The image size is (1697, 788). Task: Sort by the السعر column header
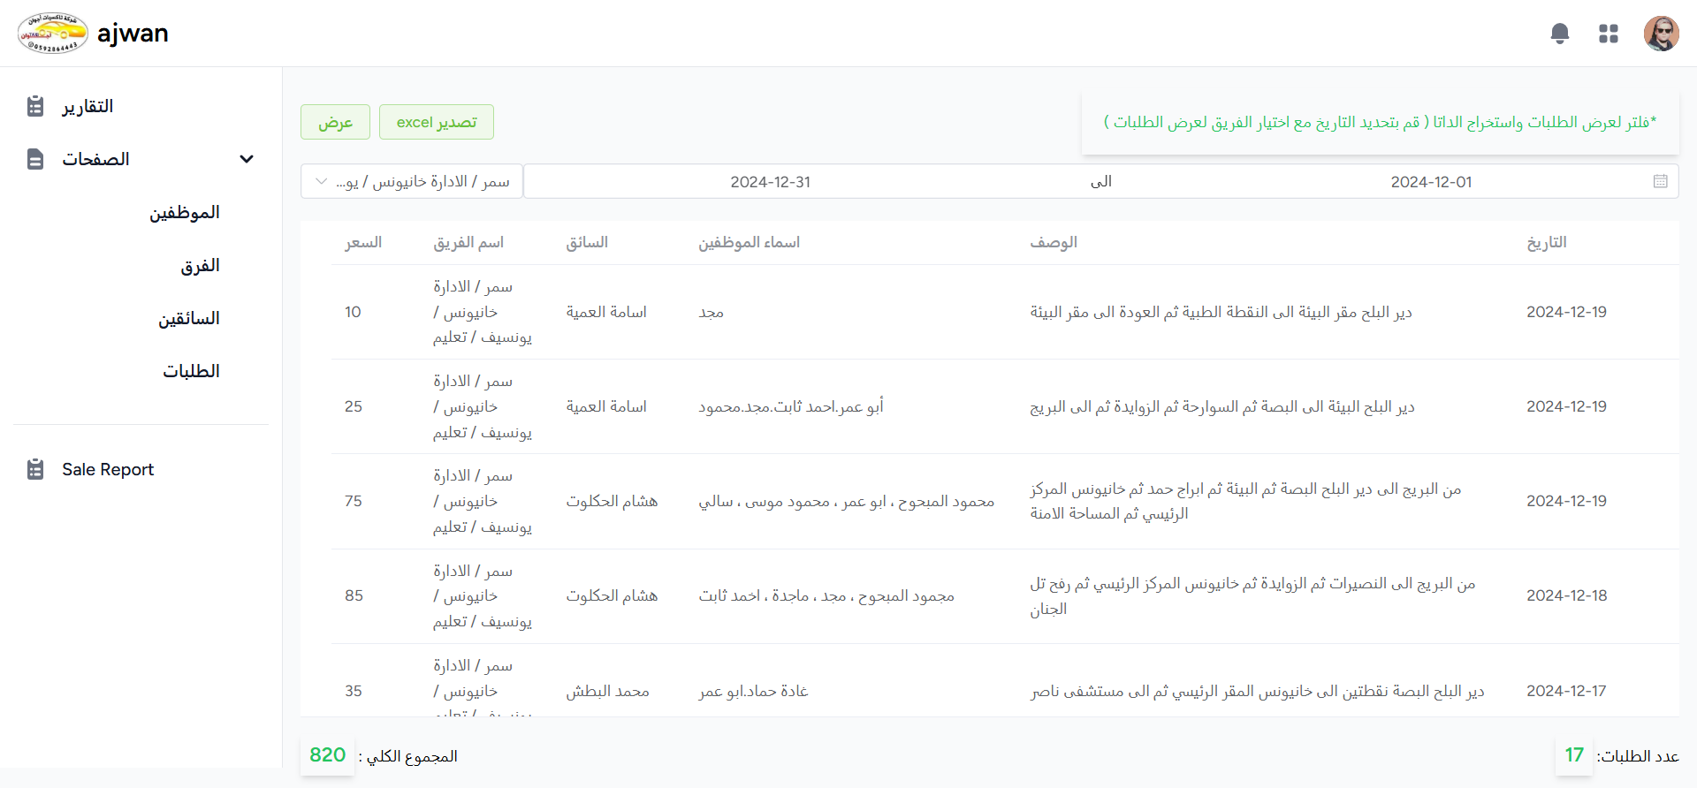point(363,242)
